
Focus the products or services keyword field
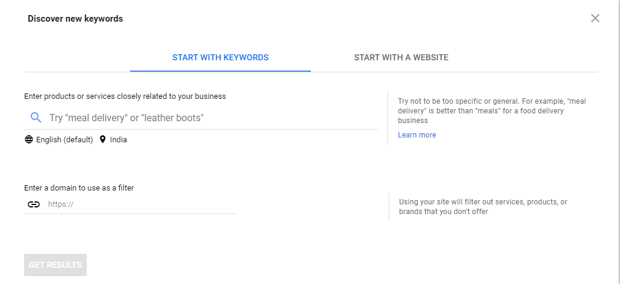[x=211, y=118]
